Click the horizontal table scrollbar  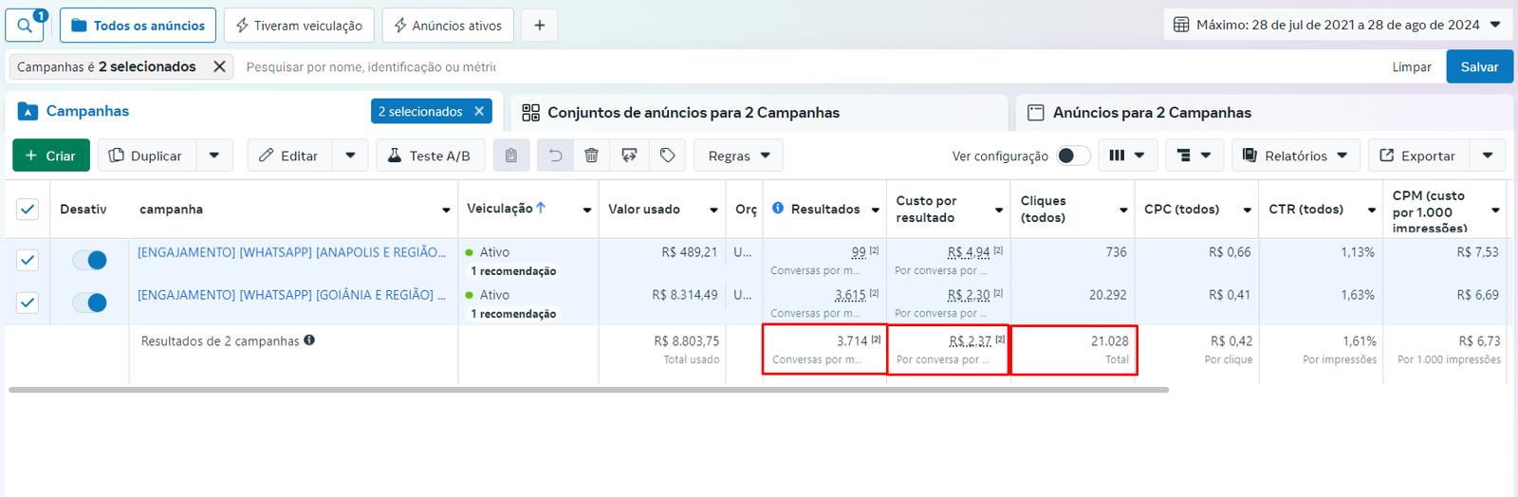588,390
